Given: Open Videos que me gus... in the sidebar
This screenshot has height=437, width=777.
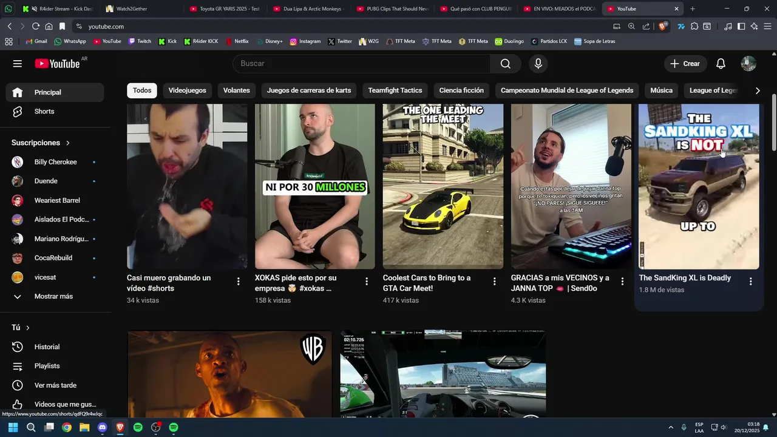Looking at the screenshot, I should 55,404.
